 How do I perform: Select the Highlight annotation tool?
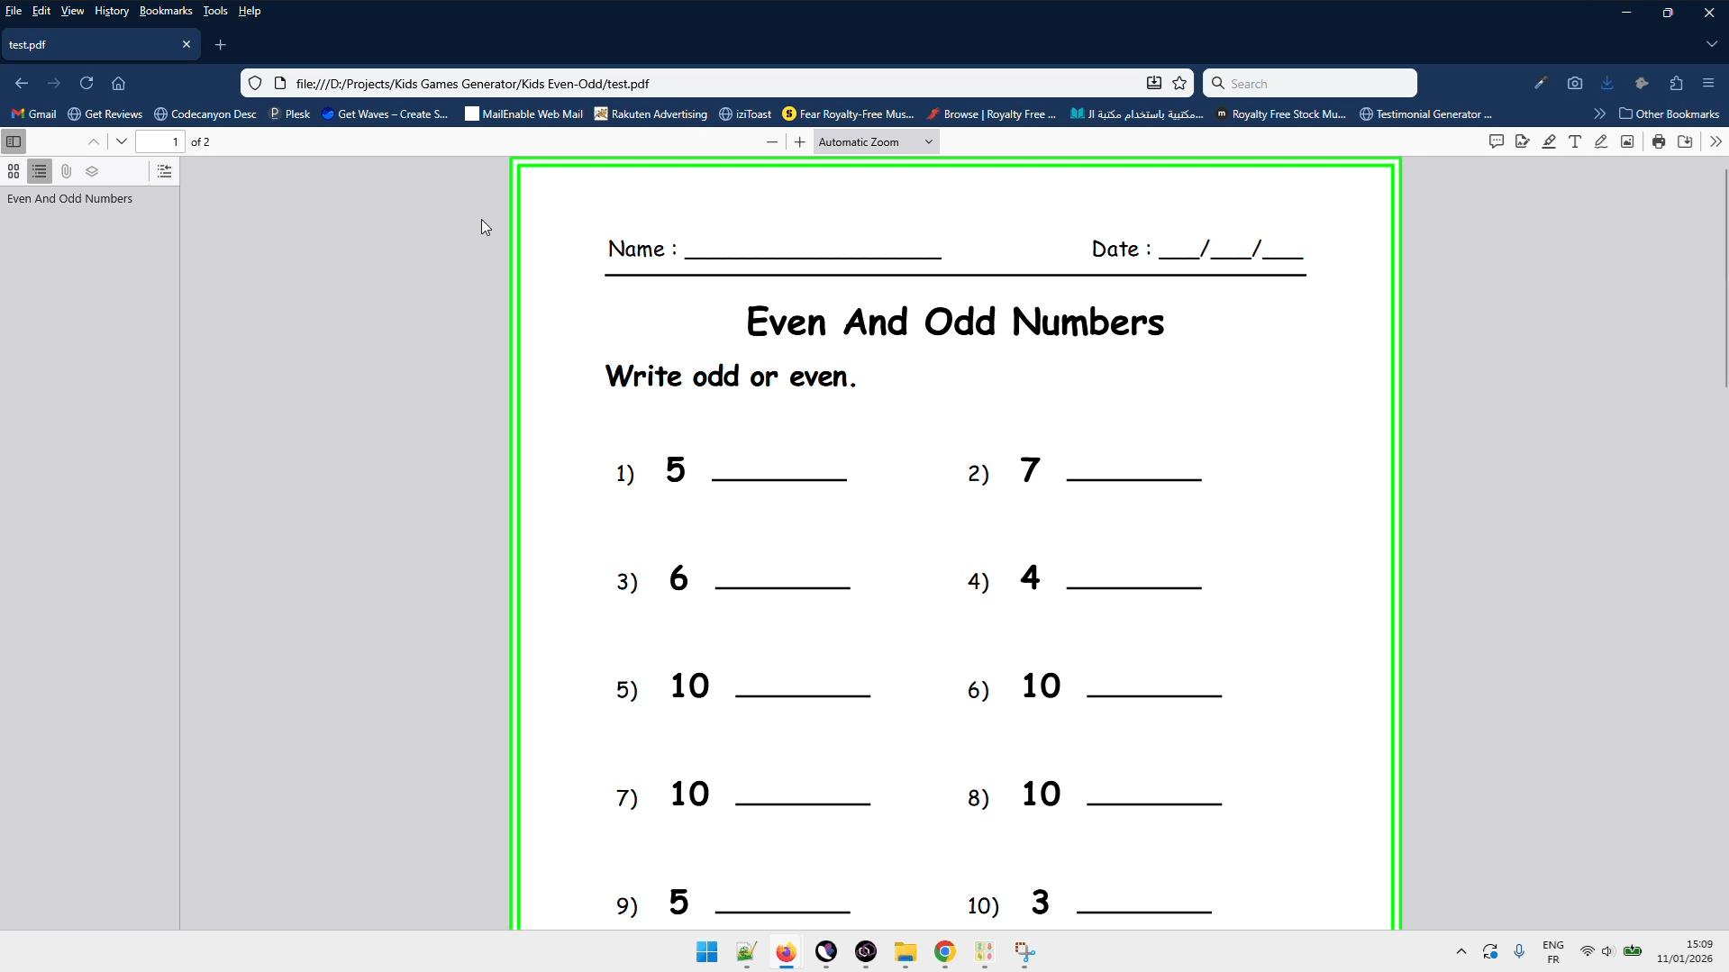pos(1549,141)
